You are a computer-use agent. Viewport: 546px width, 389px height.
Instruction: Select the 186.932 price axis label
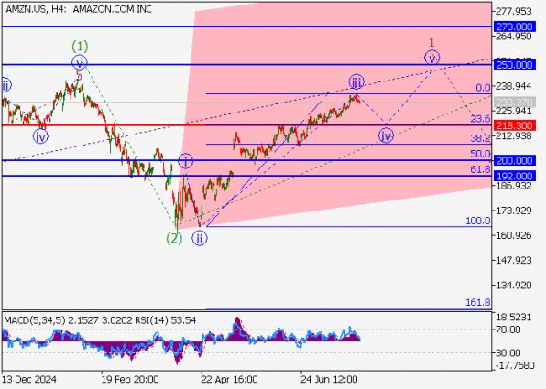tap(514, 186)
